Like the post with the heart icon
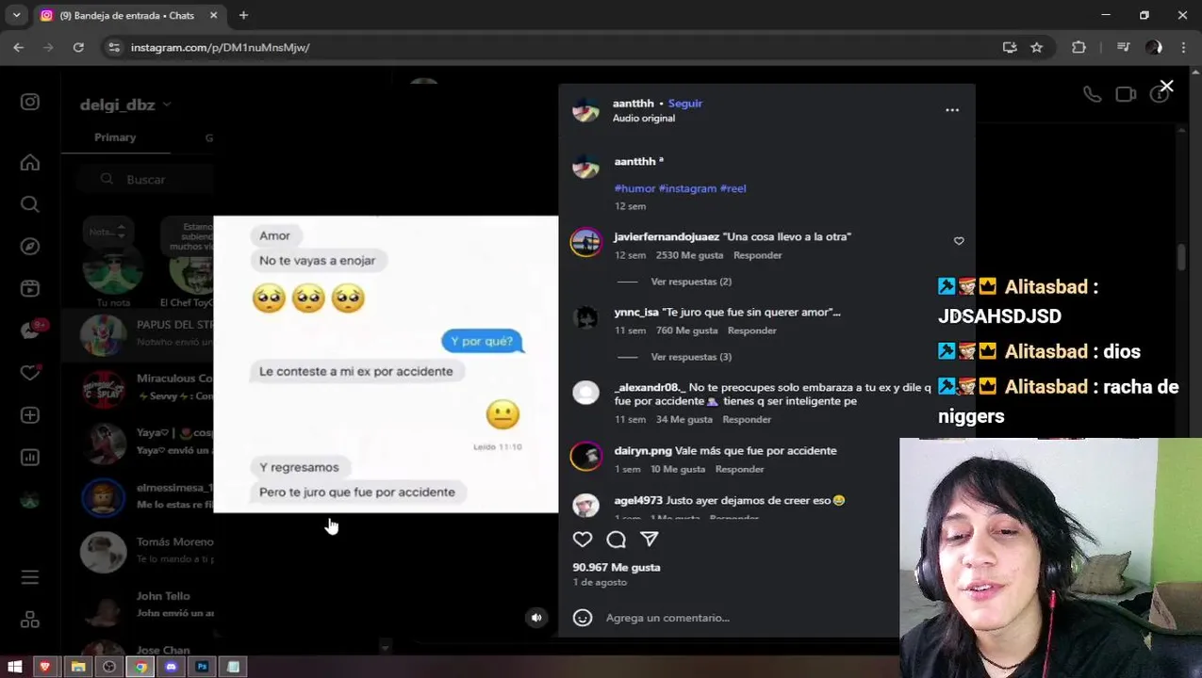 [583, 540]
